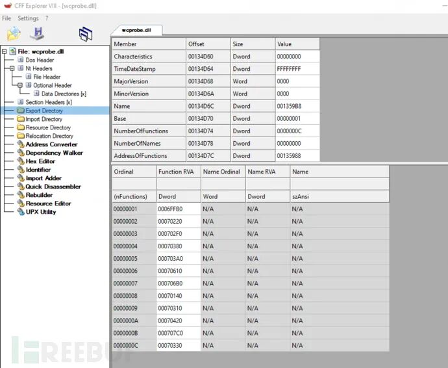Click Function RVA 00070140 cell
This screenshot has height=368, width=448.
(179, 296)
